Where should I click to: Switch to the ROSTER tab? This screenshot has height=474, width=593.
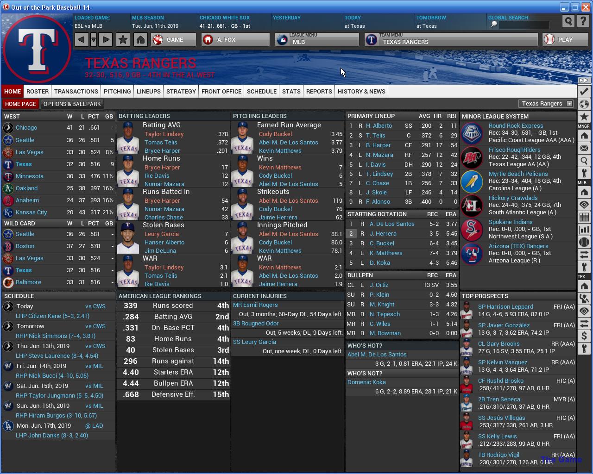point(38,91)
